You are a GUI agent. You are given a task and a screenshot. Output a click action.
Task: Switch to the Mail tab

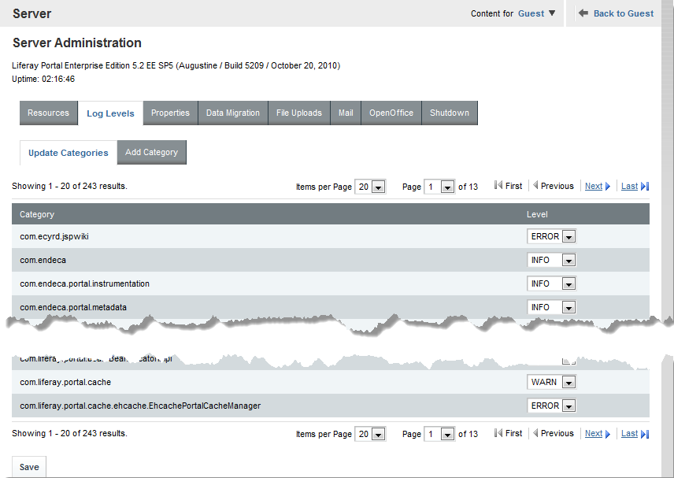tap(346, 113)
